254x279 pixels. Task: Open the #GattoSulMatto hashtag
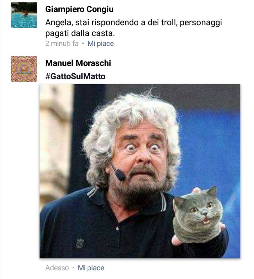[75, 76]
